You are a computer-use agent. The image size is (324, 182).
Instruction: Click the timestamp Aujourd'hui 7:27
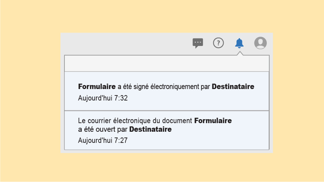click(x=103, y=140)
